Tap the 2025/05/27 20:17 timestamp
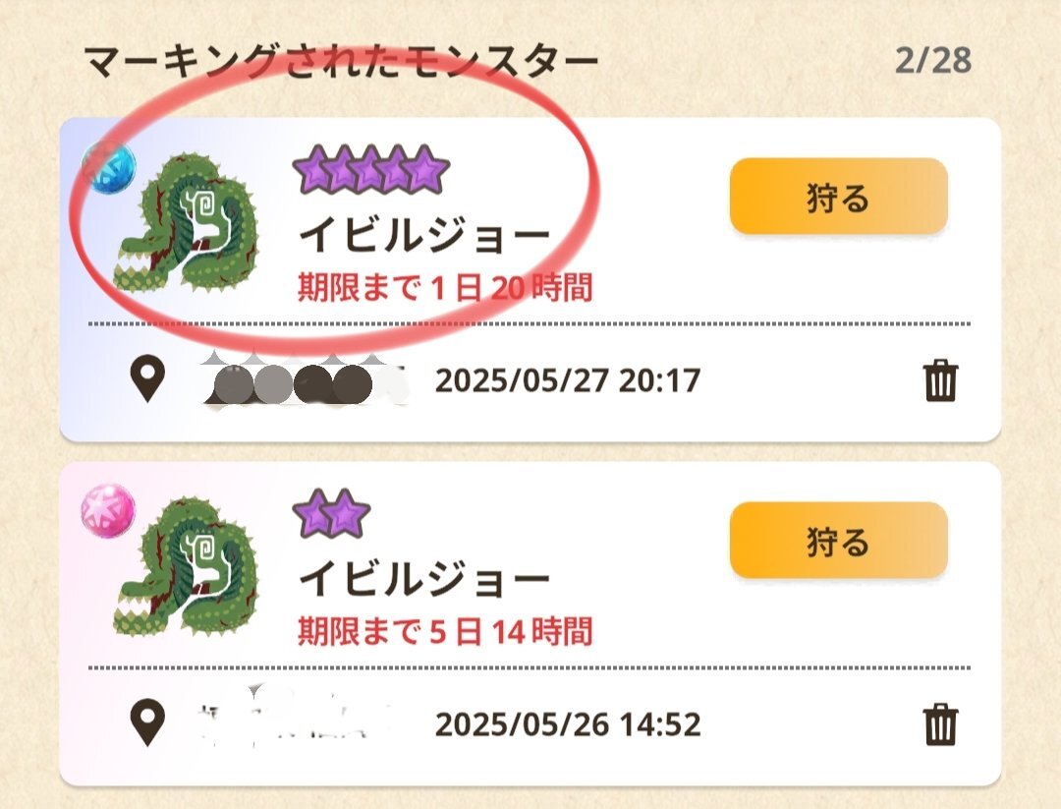Viewport: 1061px width, 809px height. click(568, 380)
